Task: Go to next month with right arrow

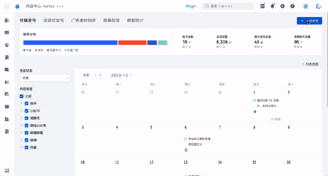Action: 100,75
